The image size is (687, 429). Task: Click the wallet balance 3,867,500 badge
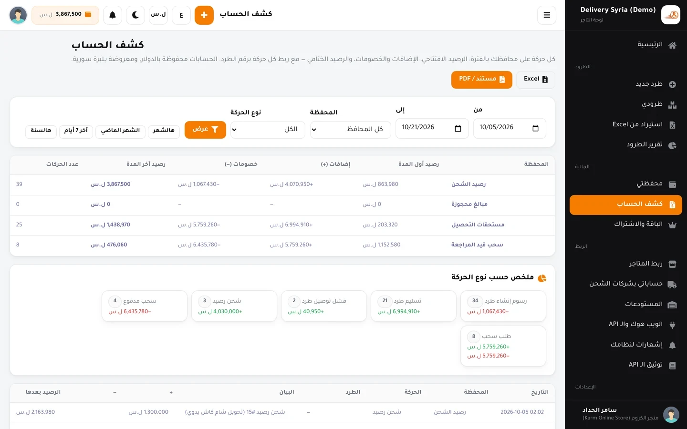tap(65, 15)
